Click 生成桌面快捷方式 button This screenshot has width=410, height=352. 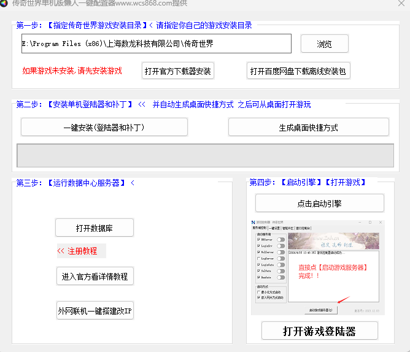tap(309, 128)
